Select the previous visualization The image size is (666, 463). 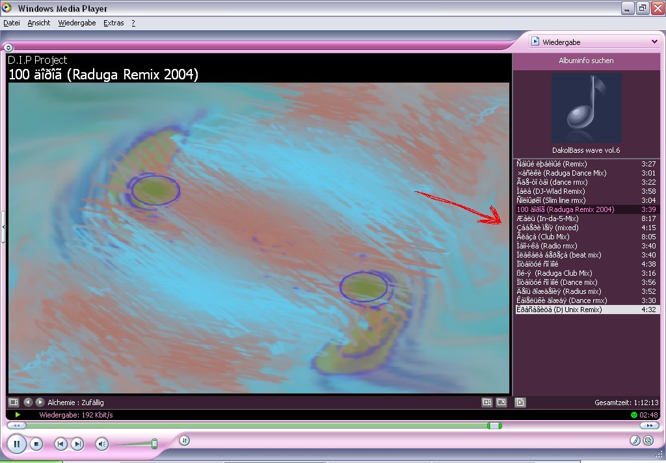[28, 402]
